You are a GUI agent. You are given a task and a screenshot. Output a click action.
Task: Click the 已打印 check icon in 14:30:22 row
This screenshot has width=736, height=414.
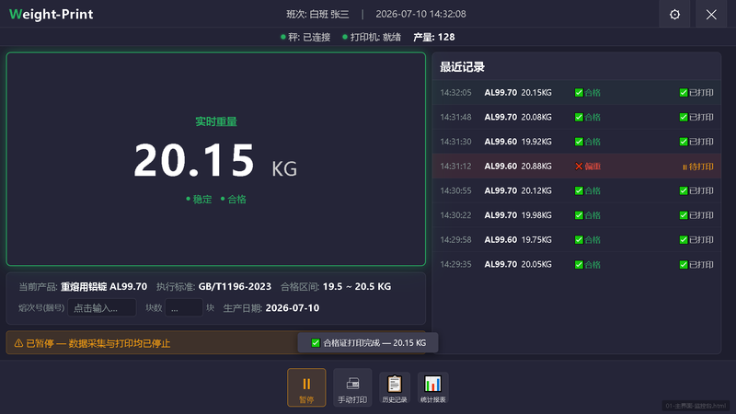(684, 215)
